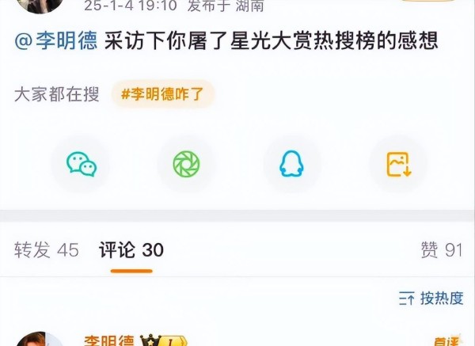Open commenter 李明德 avatar picture
The height and width of the screenshot is (346, 475).
(x=40, y=339)
